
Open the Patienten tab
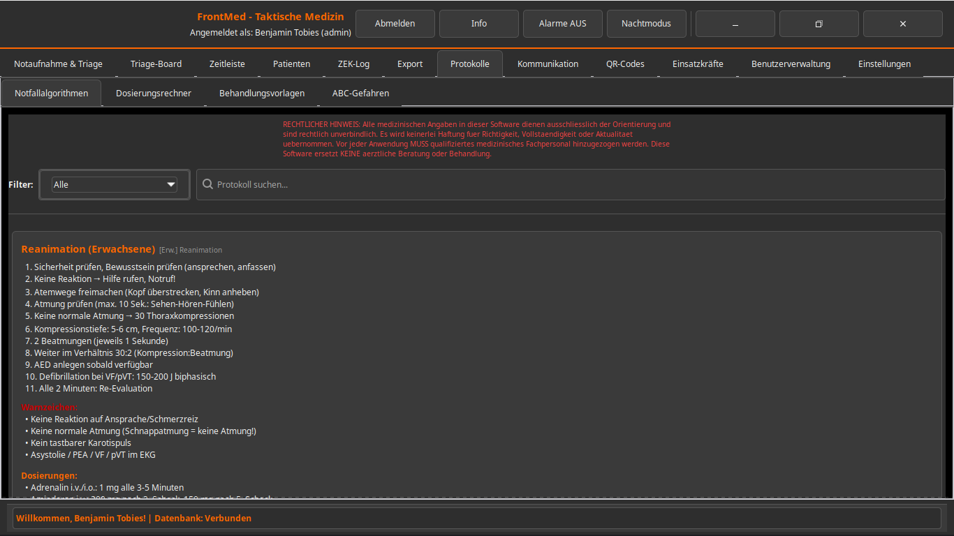(291, 64)
